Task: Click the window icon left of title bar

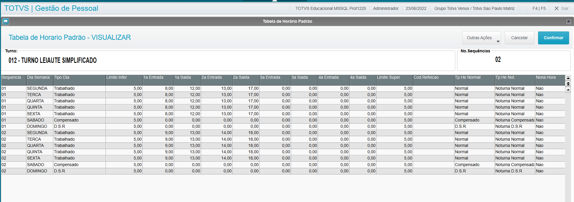Action: (x=6, y=22)
